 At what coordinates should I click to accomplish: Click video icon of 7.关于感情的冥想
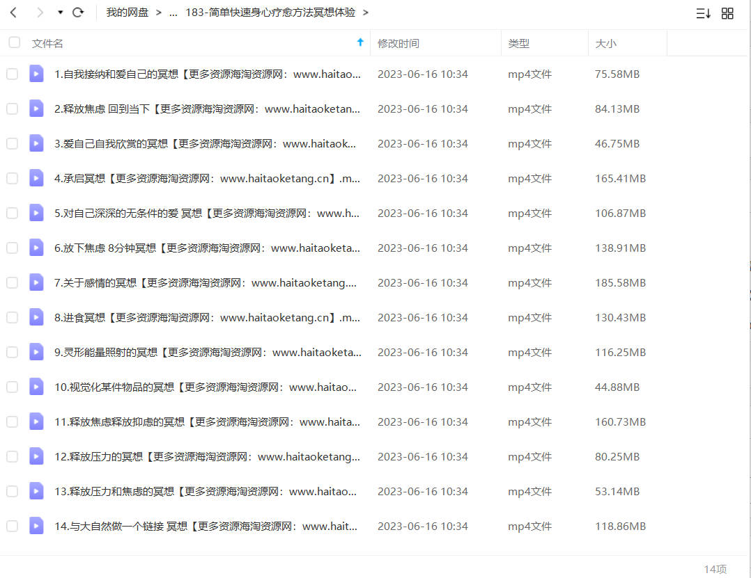point(36,283)
